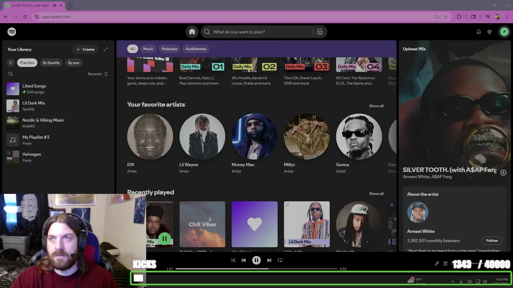Screen dimensions: 513x288
Task: Add SILVER TOOTH to Liked Songs
Action: coord(503,172)
